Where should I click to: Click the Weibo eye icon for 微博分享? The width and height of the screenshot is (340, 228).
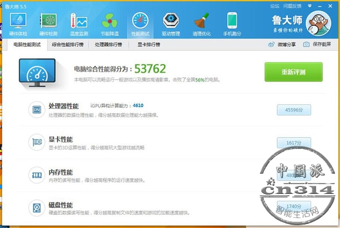(271, 44)
